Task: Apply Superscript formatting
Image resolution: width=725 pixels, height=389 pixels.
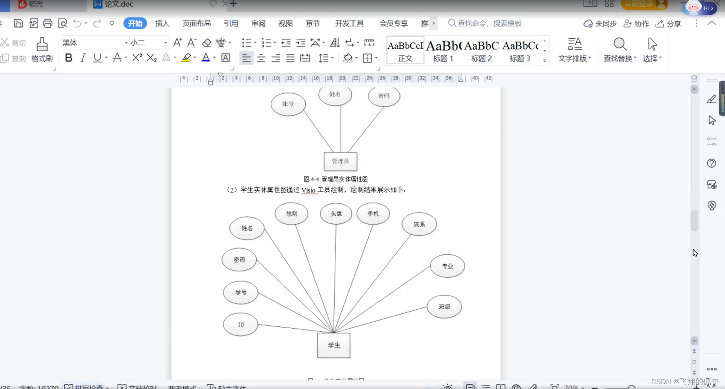Action: [137, 58]
